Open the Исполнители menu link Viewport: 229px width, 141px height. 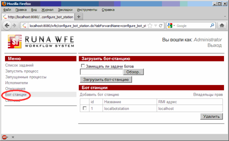16,83
